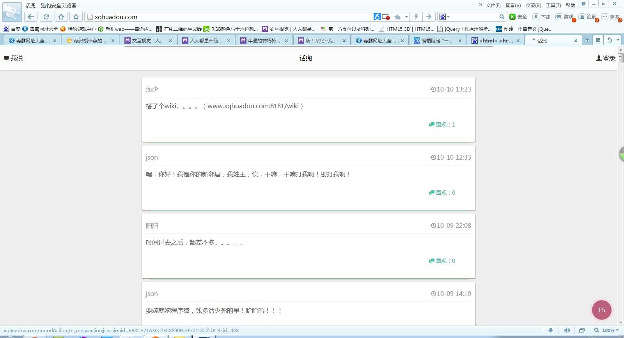Click the lightning speed-mode icon
624x338 pixels.
click(416, 17)
